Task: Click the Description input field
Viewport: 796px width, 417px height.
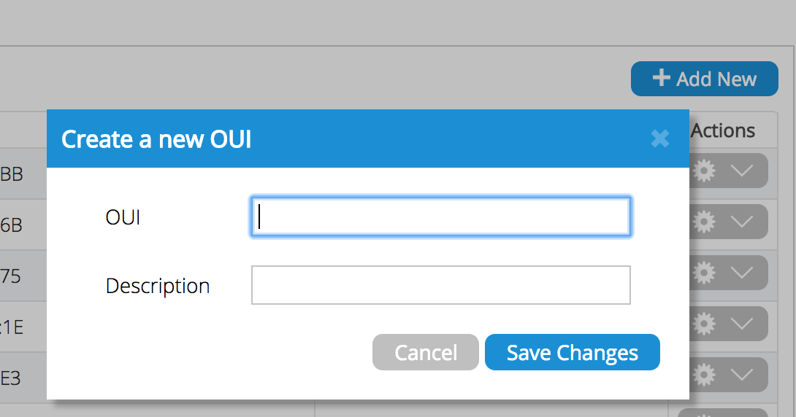Action: [440, 285]
